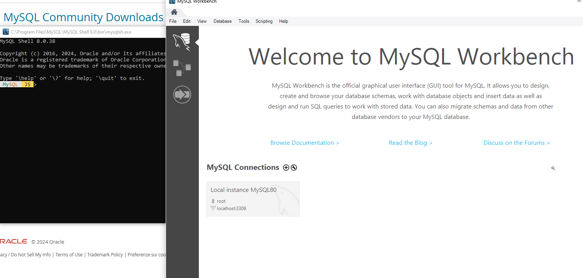Follow the Browse Documentation link
This screenshot has height=278, width=583.
[305, 142]
